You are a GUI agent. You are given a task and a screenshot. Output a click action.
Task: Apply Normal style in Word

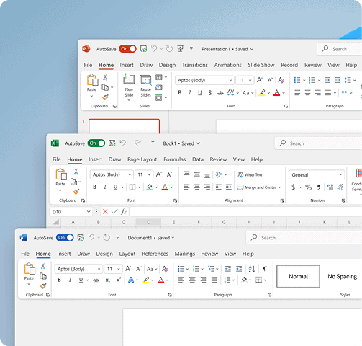[x=299, y=276]
